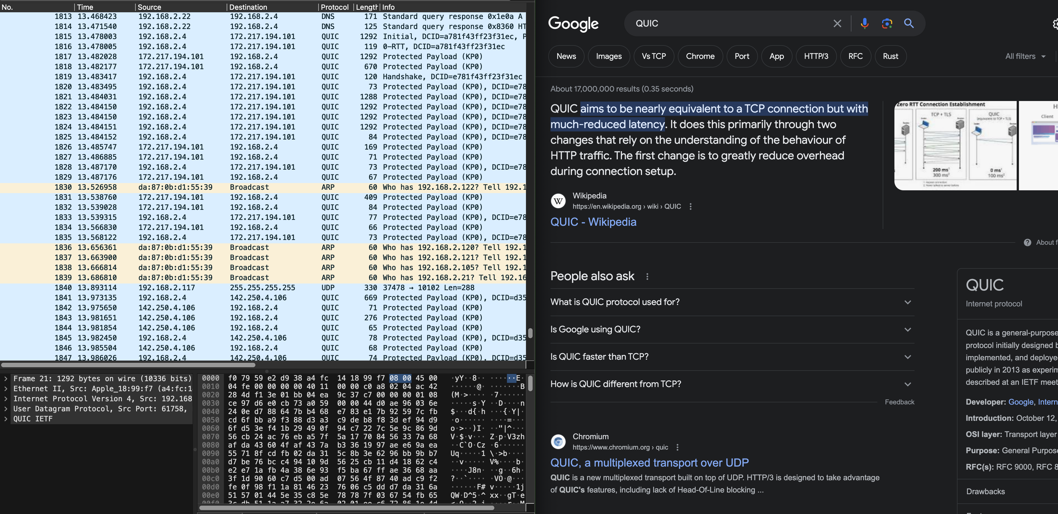Click the Wikipedia favicon beside the result
The width and height of the screenshot is (1058, 514).
[558, 201]
